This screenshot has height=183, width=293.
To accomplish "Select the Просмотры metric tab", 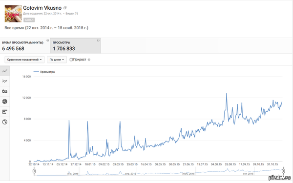I will pos(76,46).
